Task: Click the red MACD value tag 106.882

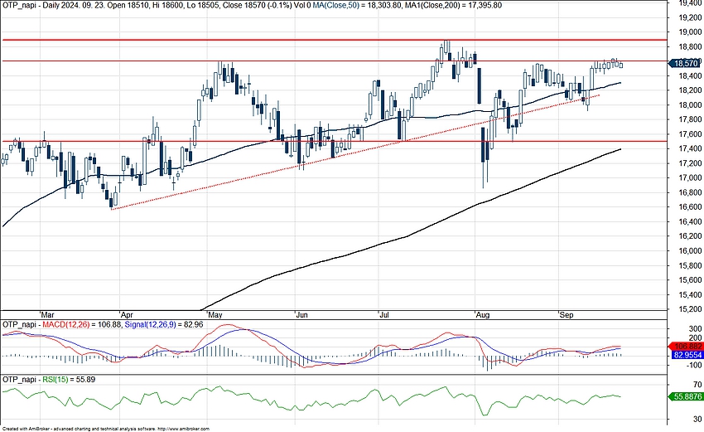Action: click(x=686, y=347)
